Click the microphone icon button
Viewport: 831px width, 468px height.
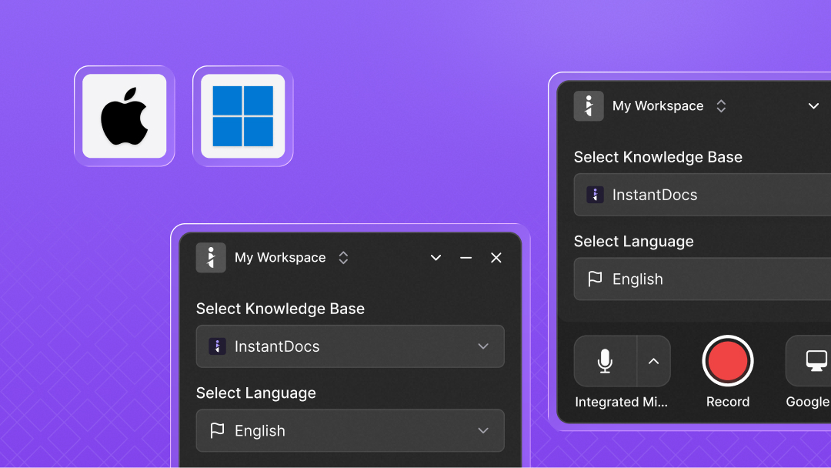(x=606, y=361)
